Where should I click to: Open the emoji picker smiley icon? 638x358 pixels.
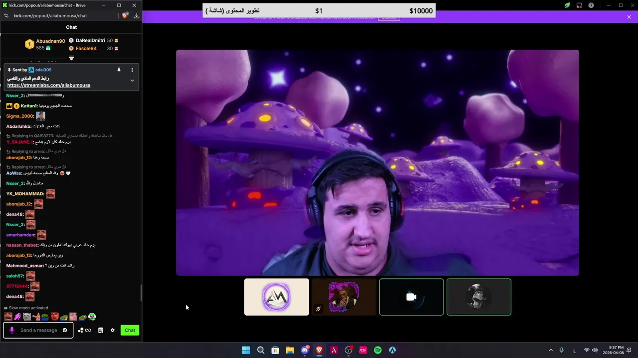(x=65, y=330)
